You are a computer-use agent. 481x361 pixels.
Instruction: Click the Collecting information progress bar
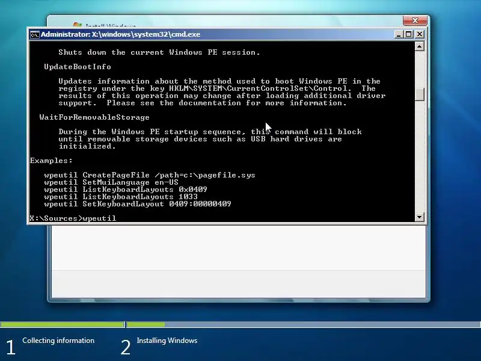(x=63, y=324)
